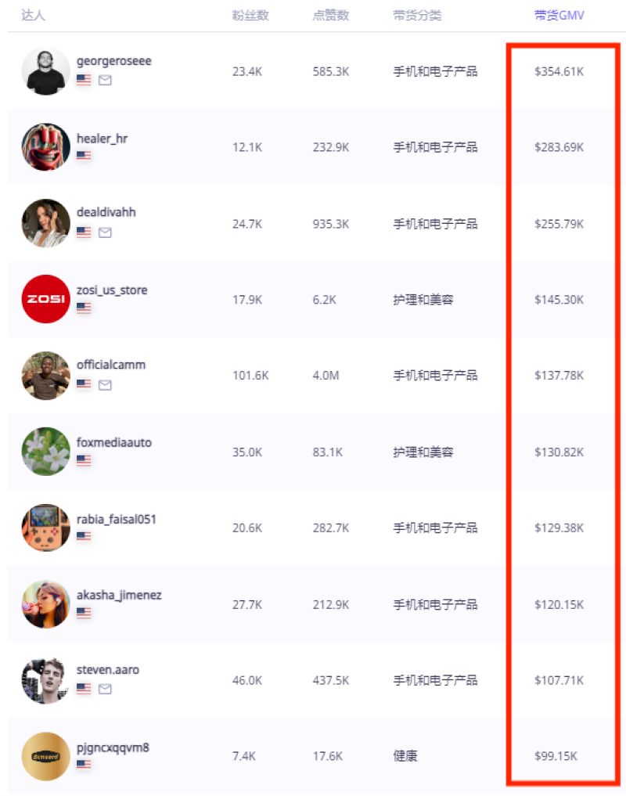626x796 pixels.
Task: Click the $354.61K GMV value
Action: pyautogui.click(x=559, y=72)
